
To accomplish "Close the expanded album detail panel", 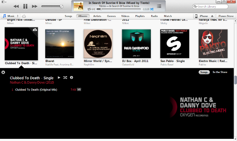I will pyautogui.click(x=3, y=72).
